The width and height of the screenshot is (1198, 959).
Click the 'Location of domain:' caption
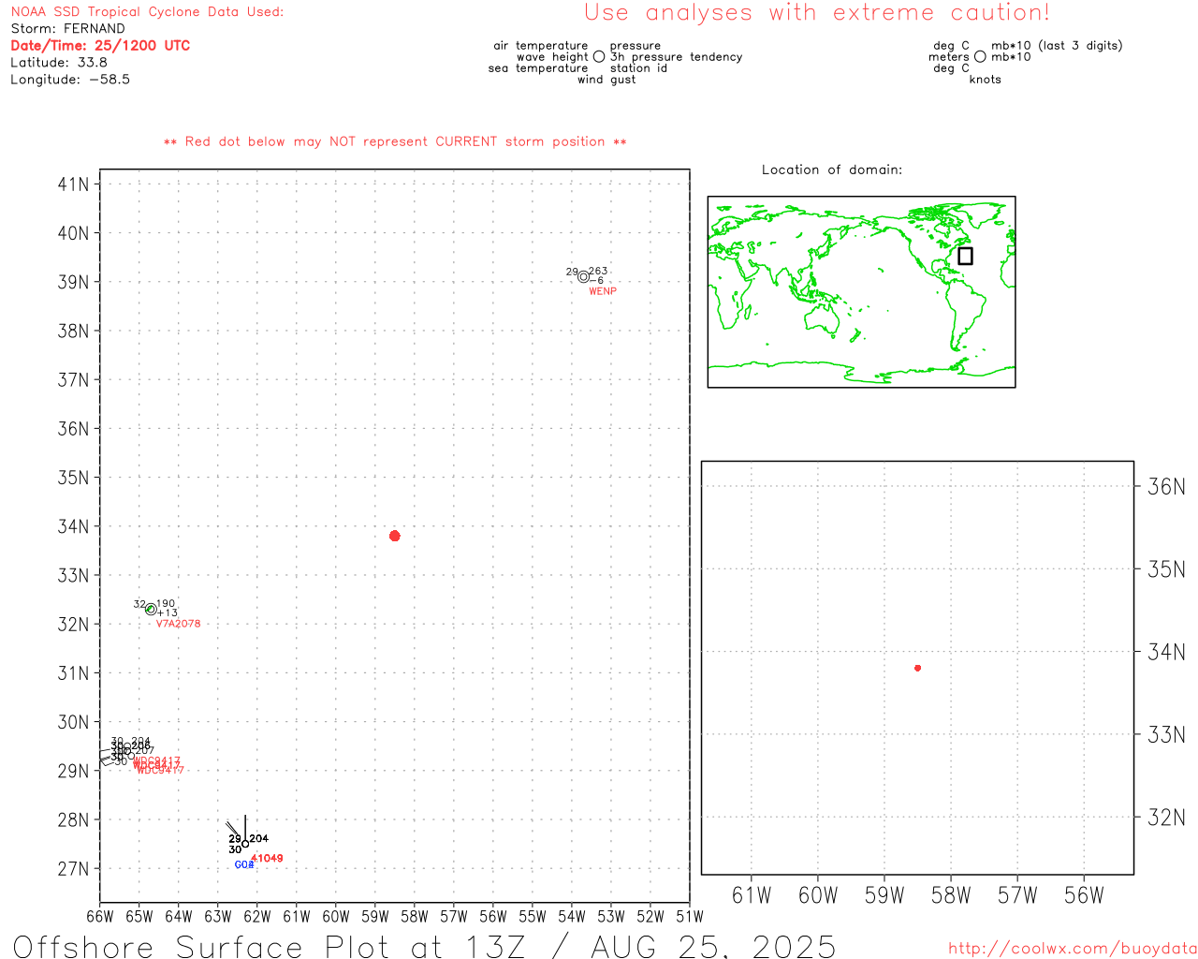click(832, 170)
